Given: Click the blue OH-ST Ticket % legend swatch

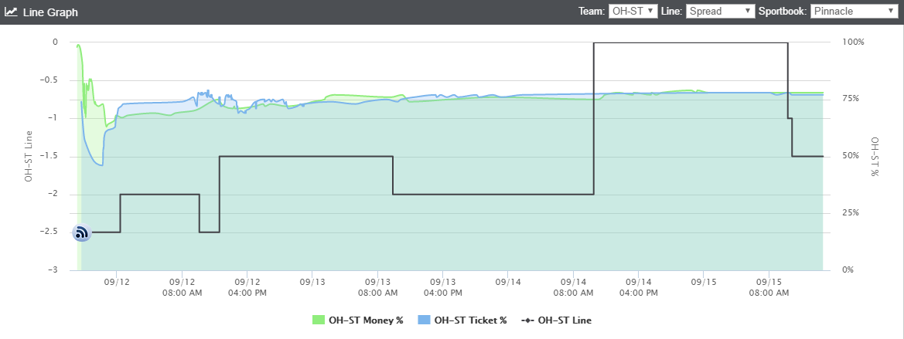Looking at the screenshot, I should [425, 320].
